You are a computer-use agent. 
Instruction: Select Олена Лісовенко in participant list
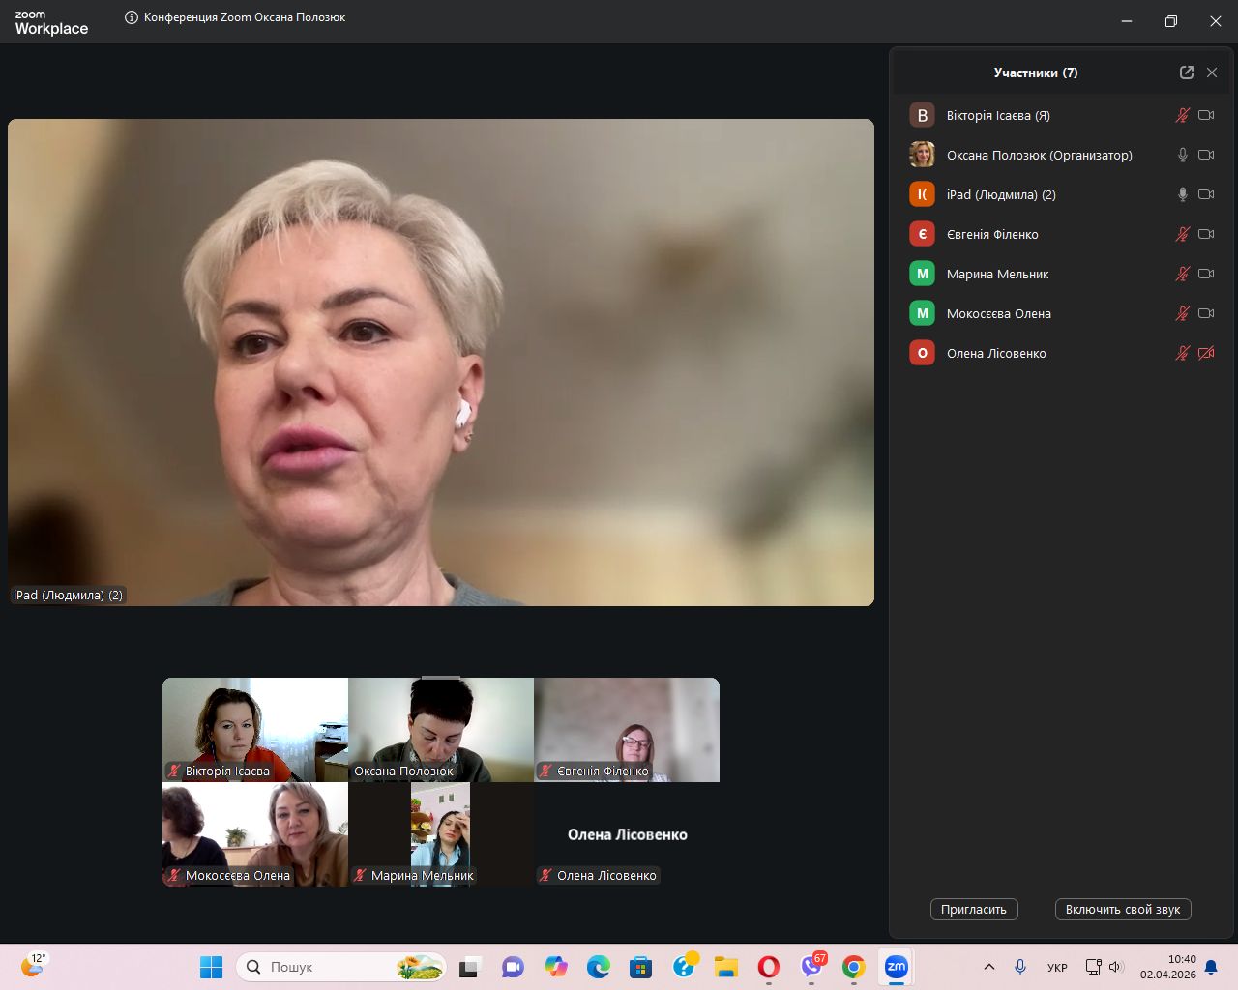996,353
